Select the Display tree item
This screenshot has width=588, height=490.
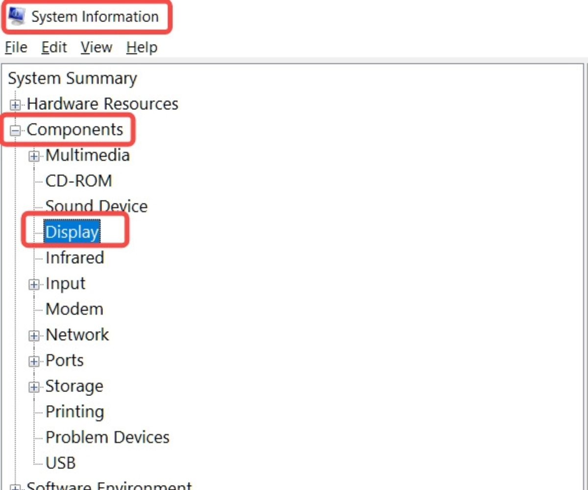click(x=72, y=232)
